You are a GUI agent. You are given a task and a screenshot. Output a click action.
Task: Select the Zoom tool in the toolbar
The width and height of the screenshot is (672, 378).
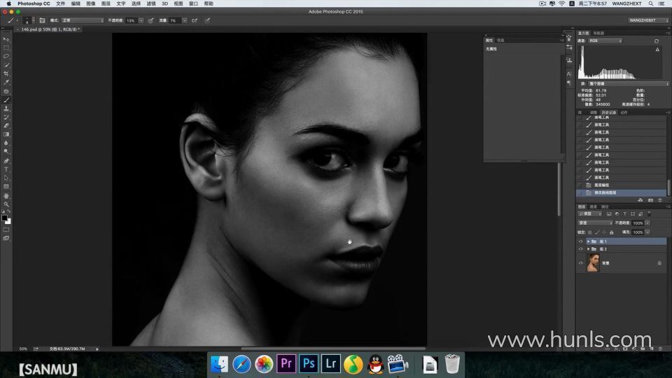point(6,204)
